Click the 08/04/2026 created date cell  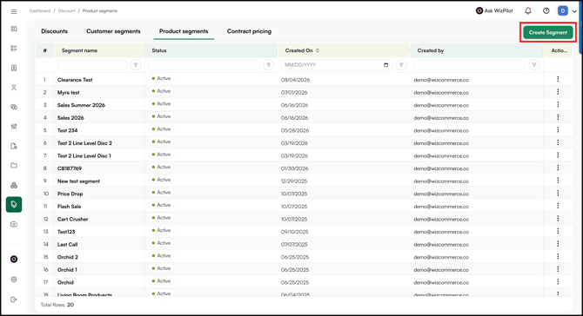coord(295,80)
